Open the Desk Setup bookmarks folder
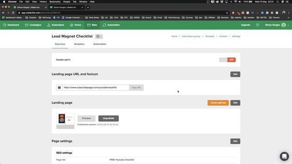 click(92, 17)
